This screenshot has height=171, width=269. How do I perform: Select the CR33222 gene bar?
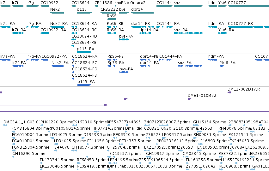tap(108, 13)
